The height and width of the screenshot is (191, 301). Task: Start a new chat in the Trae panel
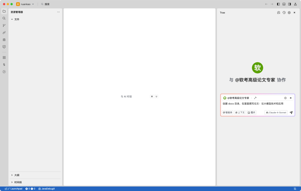(278, 13)
